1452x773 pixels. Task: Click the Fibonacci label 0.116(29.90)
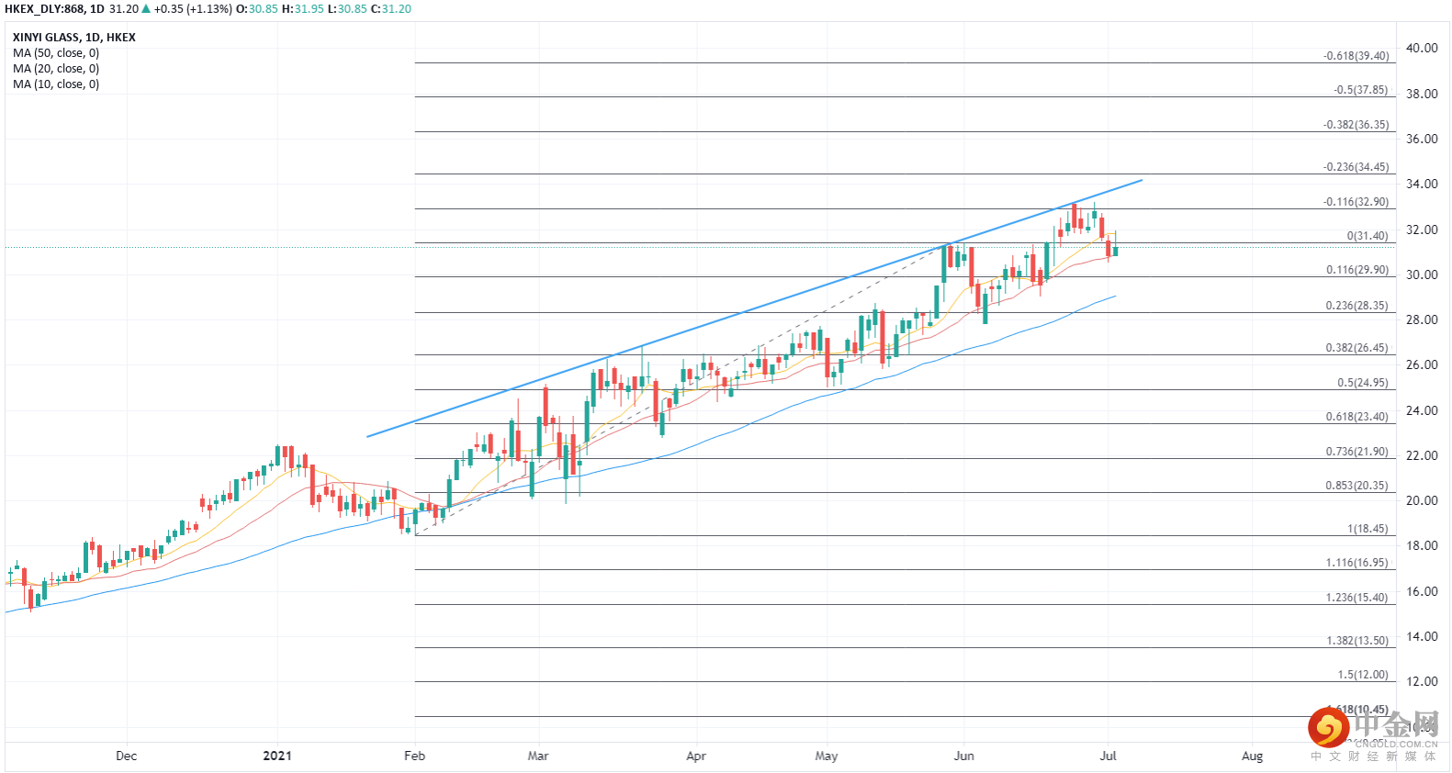1357,270
